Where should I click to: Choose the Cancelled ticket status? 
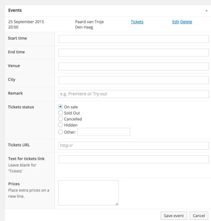pos(60,119)
